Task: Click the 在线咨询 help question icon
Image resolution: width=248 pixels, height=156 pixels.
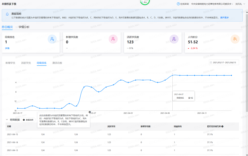Action: [178, 4]
